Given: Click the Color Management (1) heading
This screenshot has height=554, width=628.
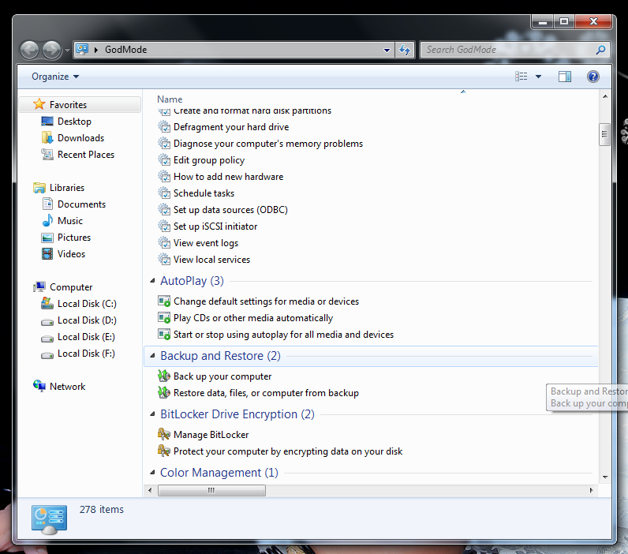Looking at the screenshot, I should [x=219, y=473].
